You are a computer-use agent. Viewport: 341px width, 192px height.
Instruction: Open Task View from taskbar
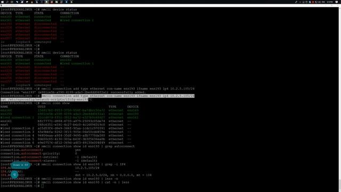(12, 2)
